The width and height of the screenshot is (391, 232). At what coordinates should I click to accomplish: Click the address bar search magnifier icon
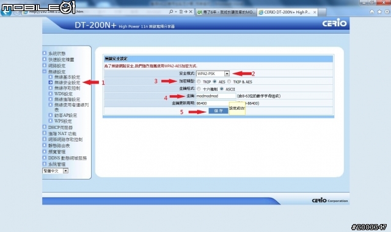coord(171,12)
